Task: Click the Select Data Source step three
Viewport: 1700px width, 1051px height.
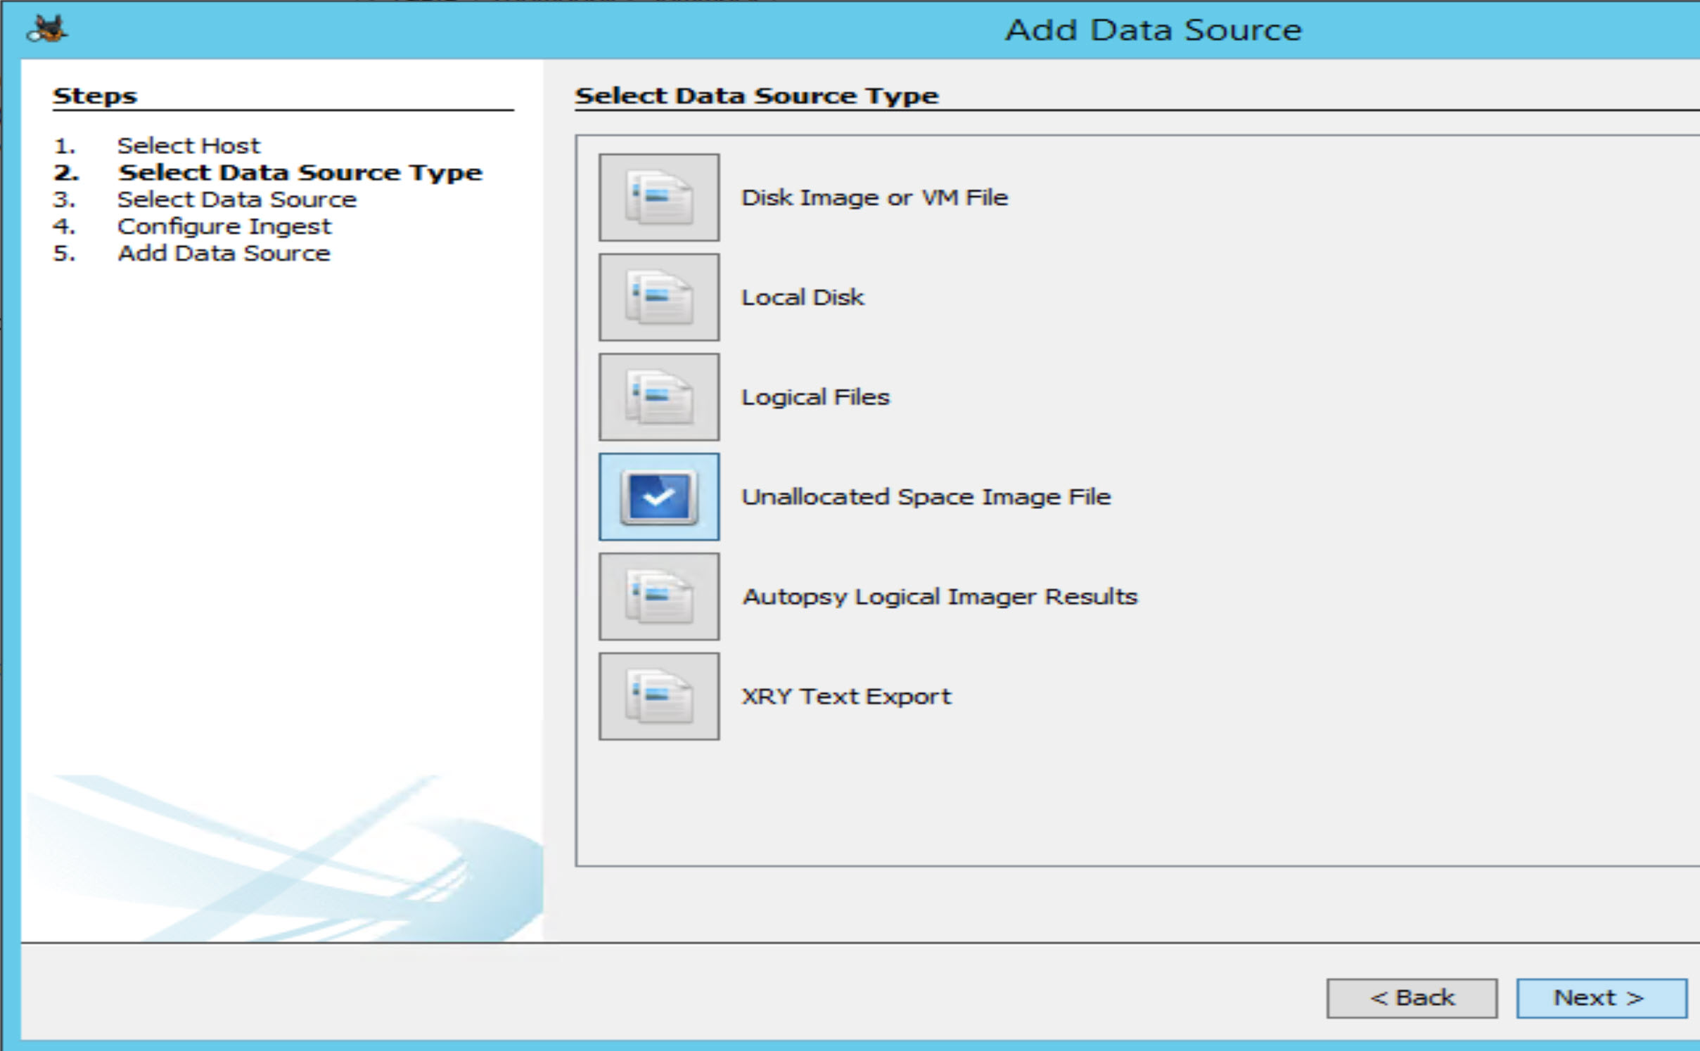Action: [x=237, y=199]
